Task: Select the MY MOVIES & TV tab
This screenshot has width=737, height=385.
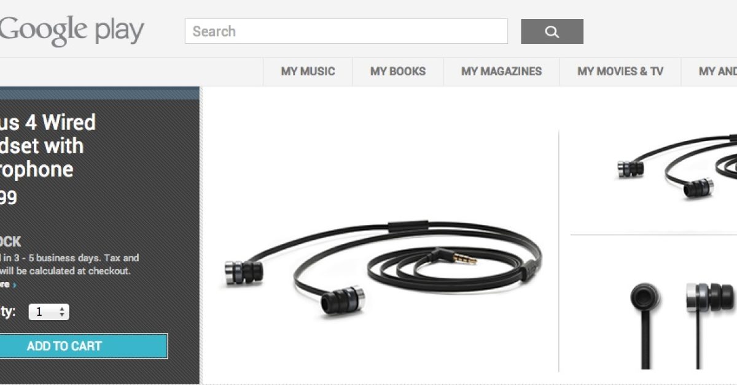Action: pos(620,71)
